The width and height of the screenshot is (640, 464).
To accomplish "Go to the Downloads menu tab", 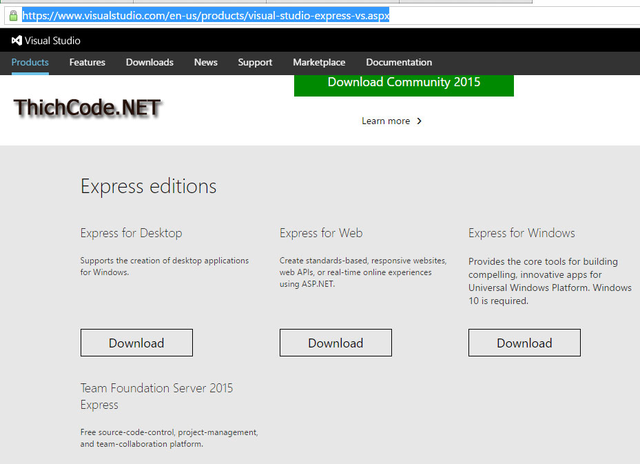I will 149,62.
